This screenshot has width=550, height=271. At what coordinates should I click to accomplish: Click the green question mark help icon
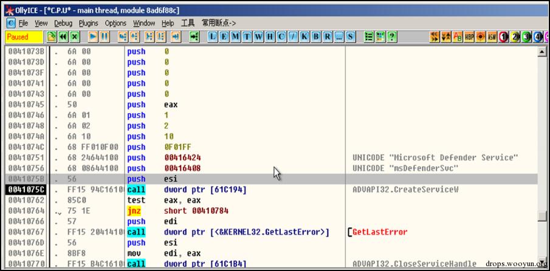(392, 37)
